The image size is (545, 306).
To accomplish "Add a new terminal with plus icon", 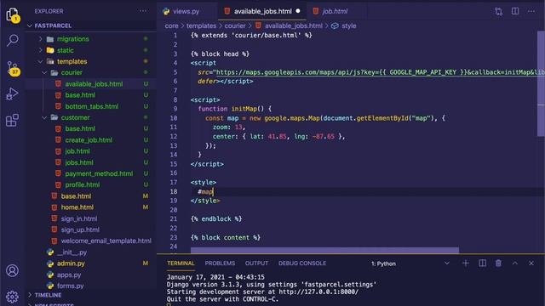I will [x=466, y=263].
